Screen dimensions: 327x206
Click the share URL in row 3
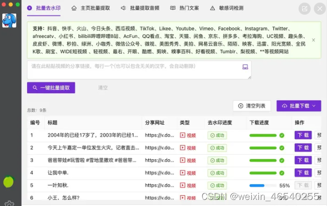tap(160, 160)
